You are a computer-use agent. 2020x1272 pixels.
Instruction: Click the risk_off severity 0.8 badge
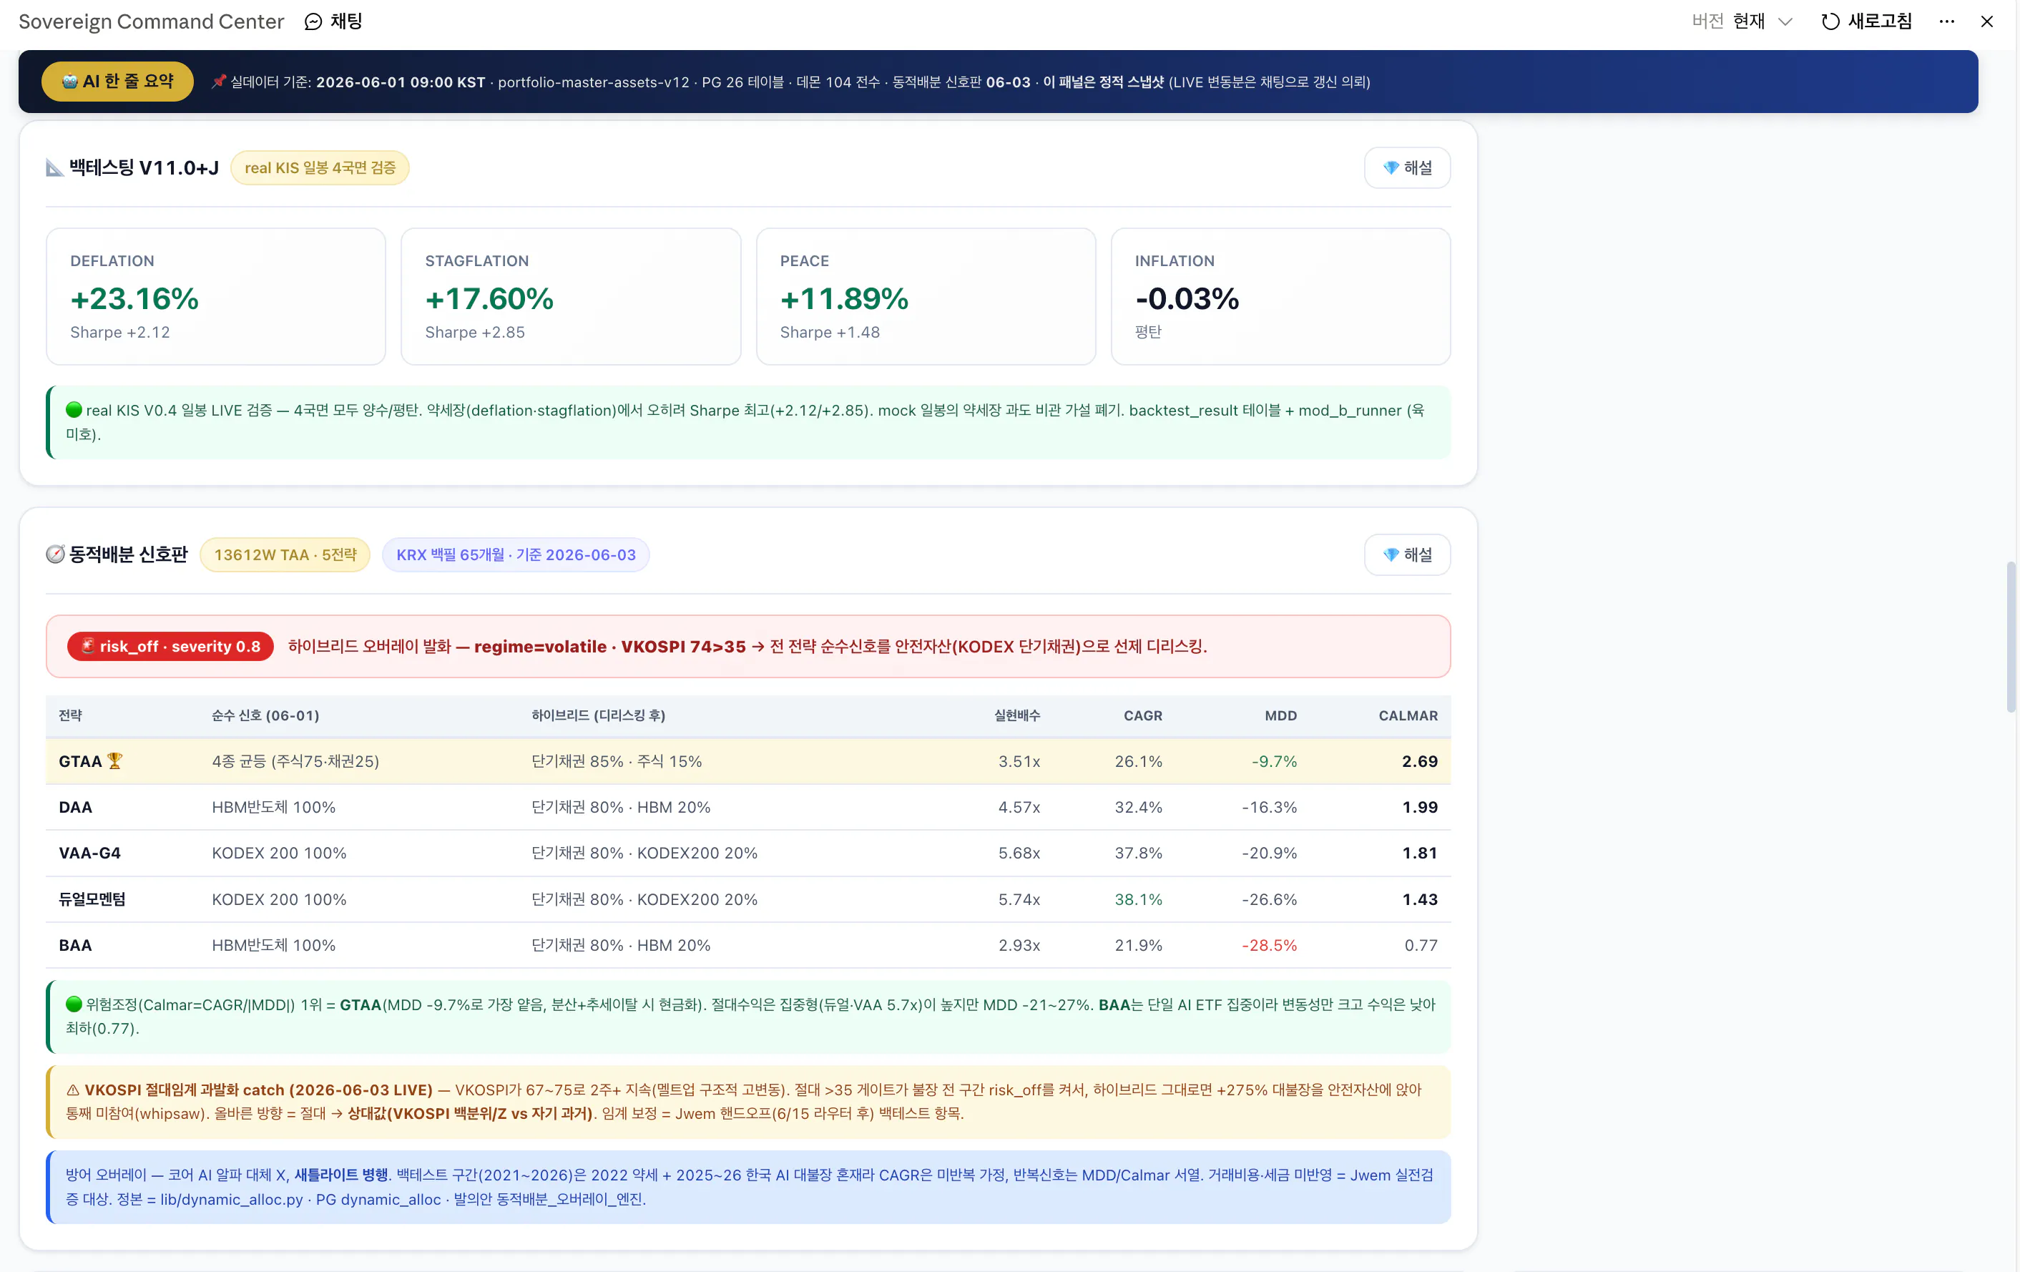(170, 646)
